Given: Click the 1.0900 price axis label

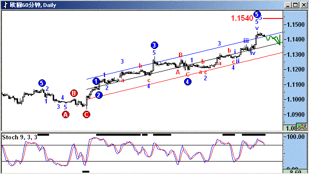Looking at the screenshot, I should (296, 114).
